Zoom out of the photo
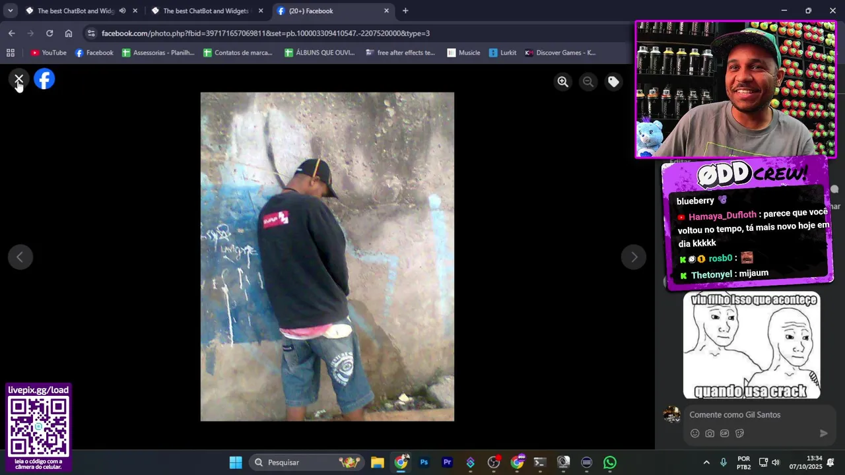 pyautogui.click(x=588, y=82)
